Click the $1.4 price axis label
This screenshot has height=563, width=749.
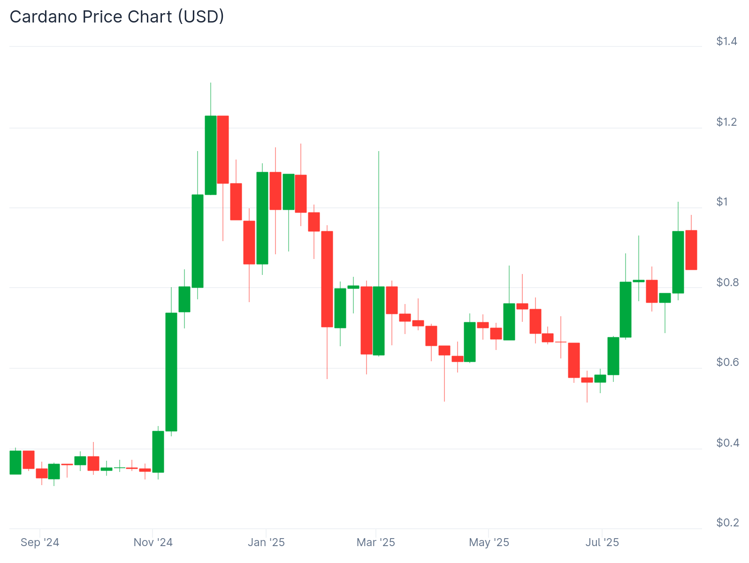point(726,41)
